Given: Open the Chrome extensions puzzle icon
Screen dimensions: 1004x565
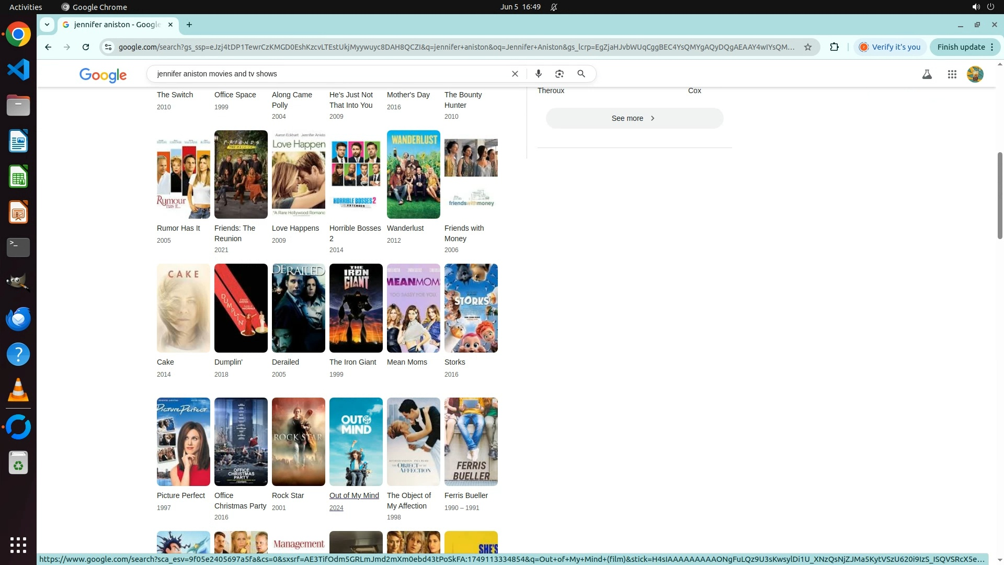Looking at the screenshot, I should [834, 47].
